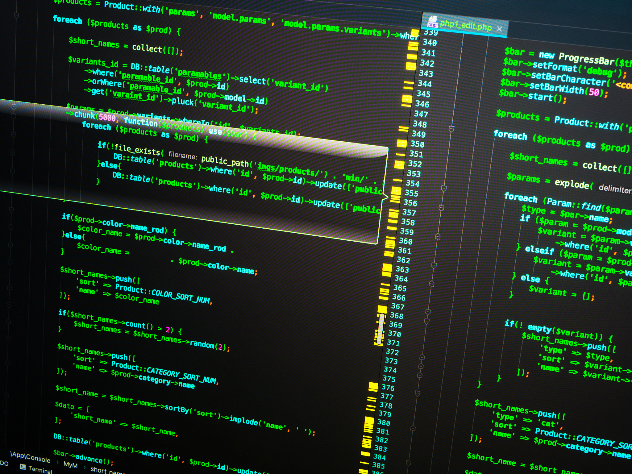Viewport: 632px width, 474px height.
Task: Collapse the left pane's topmost foreach fold marker
Action: pyautogui.click(x=16, y=15)
